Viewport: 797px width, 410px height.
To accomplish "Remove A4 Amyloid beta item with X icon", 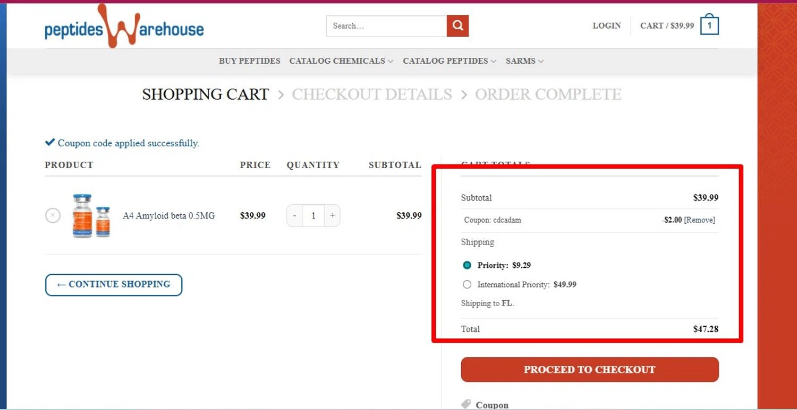I will coord(53,215).
